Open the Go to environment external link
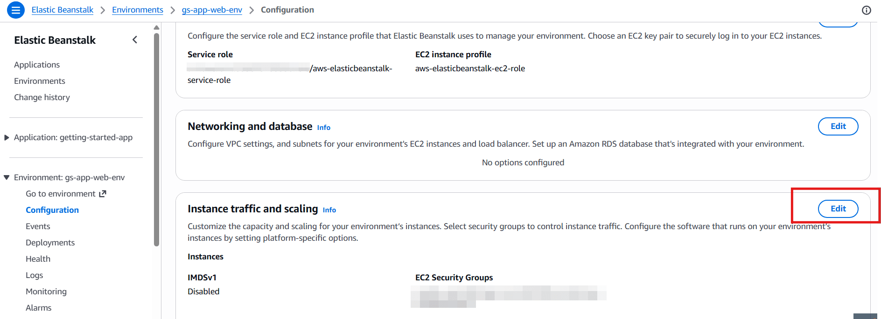Image resolution: width=881 pixels, height=319 pixels. (66, 194)
